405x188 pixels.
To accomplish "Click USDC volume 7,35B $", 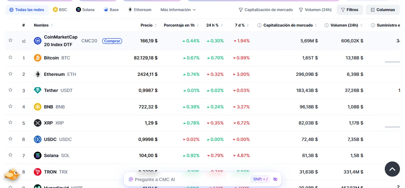I will pyautogui.click(x=355, y=139).
